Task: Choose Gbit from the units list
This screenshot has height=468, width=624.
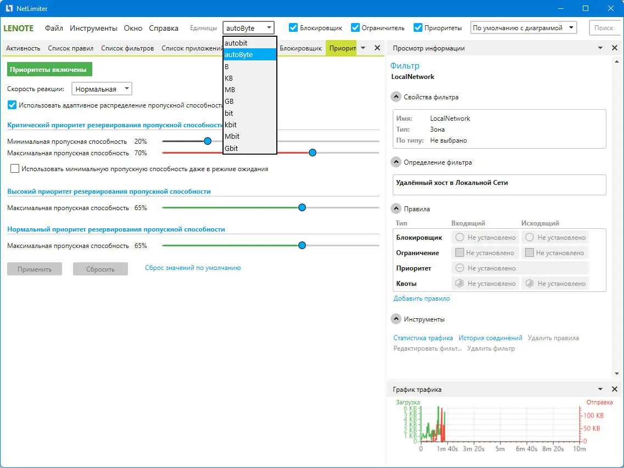Action: 250,148
